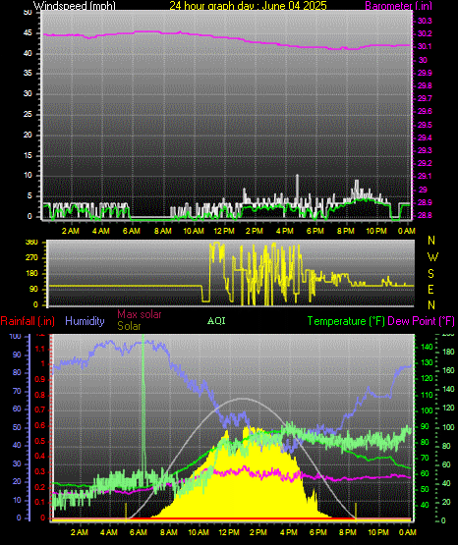Image resolution: width=458 pixels, height=545 pixels.
Task: Click '30.1' on the barometer scale
Action: (425, 46)
